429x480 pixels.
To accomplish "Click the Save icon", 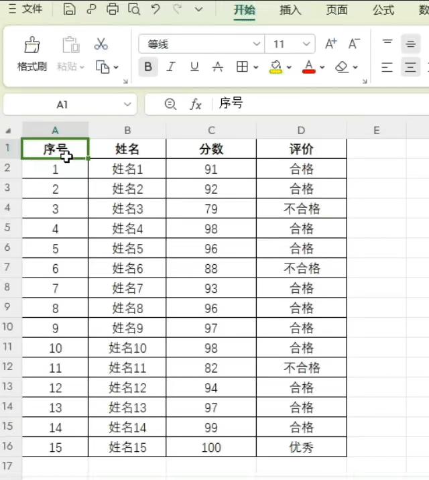I will (70, 9).
